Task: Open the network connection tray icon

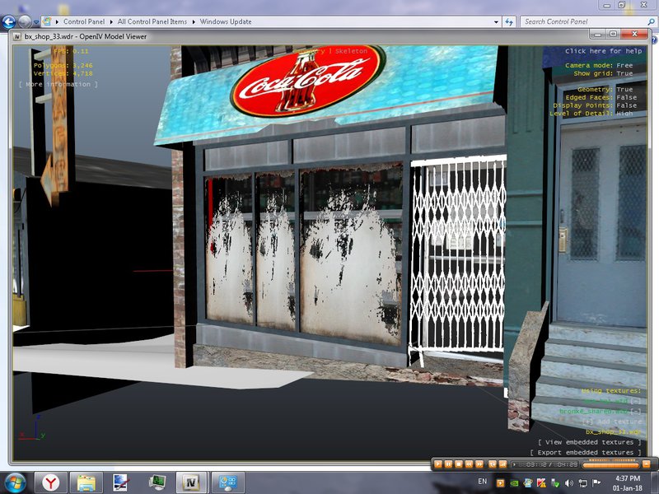Action: (x=582, y=483)
